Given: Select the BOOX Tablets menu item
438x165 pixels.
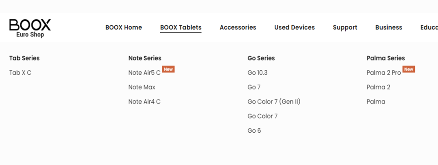Looking at the screenshot, I should [181, 27].
